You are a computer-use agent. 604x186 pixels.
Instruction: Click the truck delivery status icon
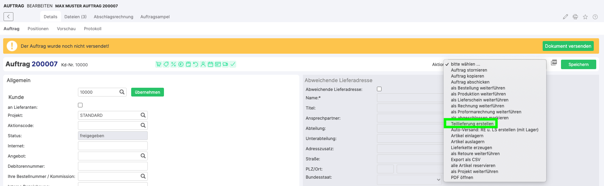[225, 64]
